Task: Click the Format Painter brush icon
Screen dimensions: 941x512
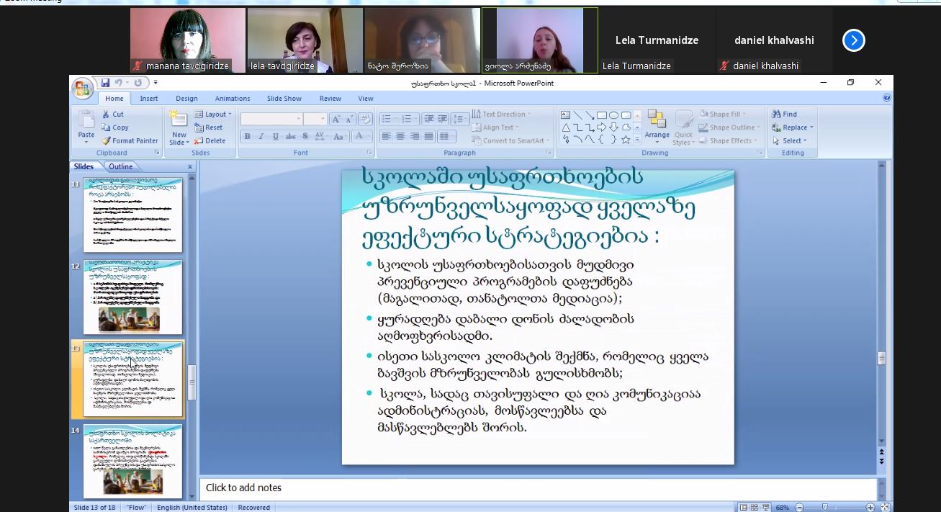Action: 107,141
